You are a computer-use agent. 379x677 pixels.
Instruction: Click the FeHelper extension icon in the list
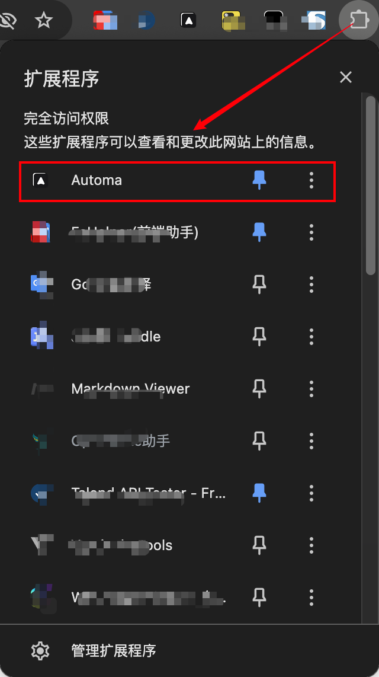(40, 232)
